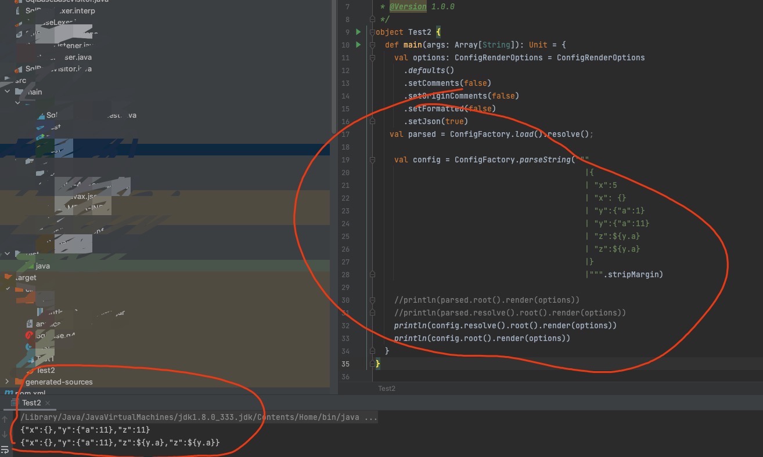
Task: Collapse object Test2 fold marker on line 9
Action: pos(372,32)
